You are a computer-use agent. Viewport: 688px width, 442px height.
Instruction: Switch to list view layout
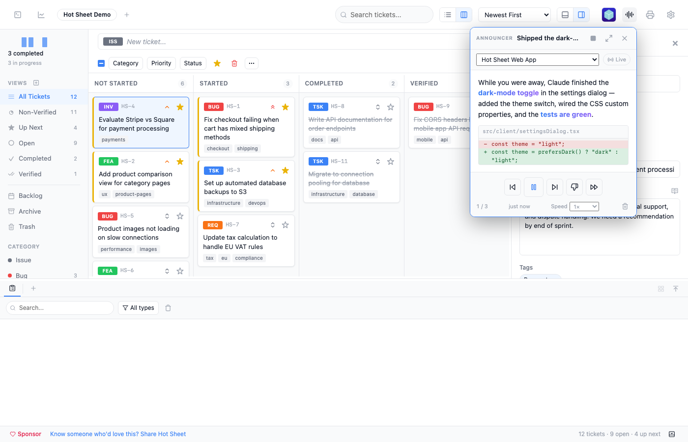pos(448,15)
